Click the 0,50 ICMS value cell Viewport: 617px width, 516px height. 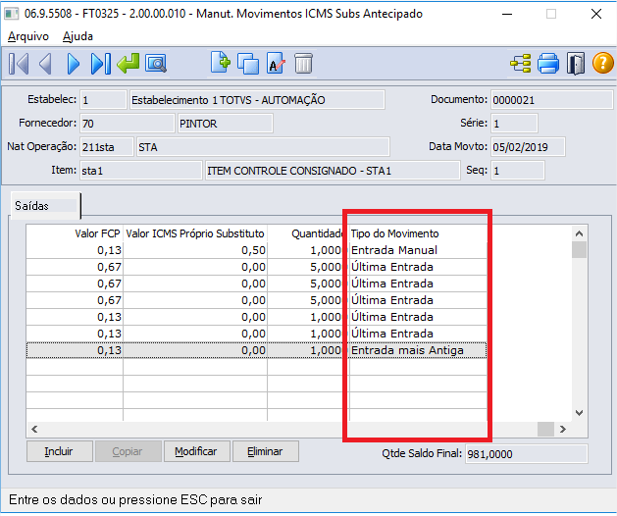(x=195, y=250)
